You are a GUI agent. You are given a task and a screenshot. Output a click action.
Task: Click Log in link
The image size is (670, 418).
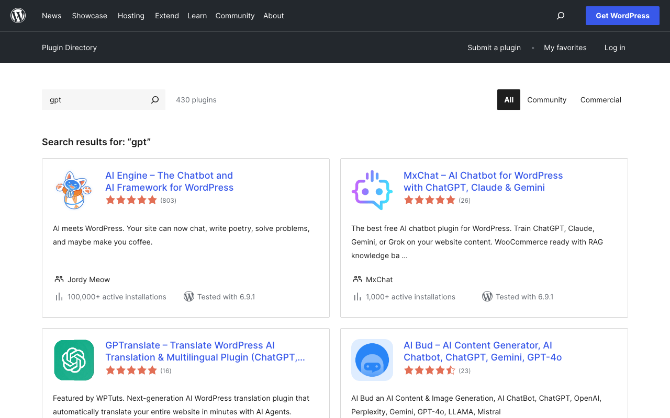[x=615, y=48]
